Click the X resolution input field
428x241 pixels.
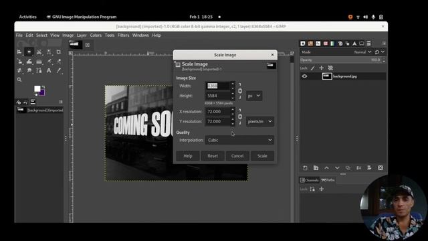218,112
